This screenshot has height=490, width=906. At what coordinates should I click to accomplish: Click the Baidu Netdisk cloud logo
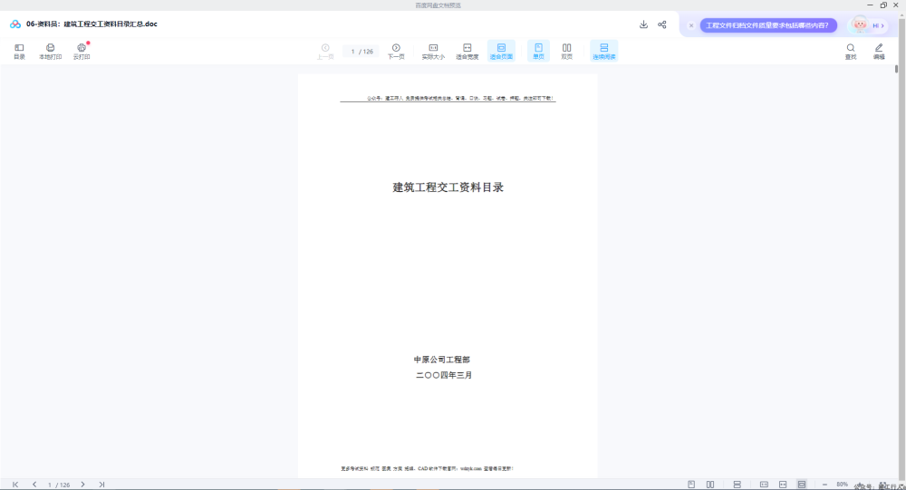[x=15, y=24]
